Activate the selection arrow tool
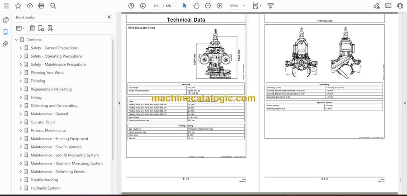This screenshot has height=196, width=407. pyautogui.click(x=185, y=6)
